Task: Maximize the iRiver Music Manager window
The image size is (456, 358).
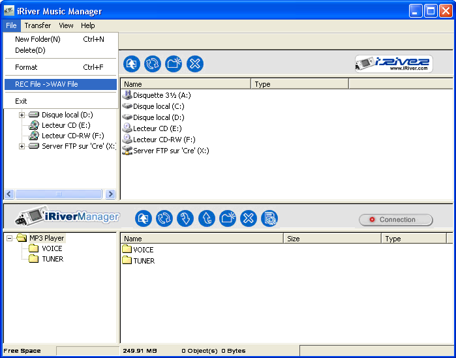Action: (x=431, y=11)
